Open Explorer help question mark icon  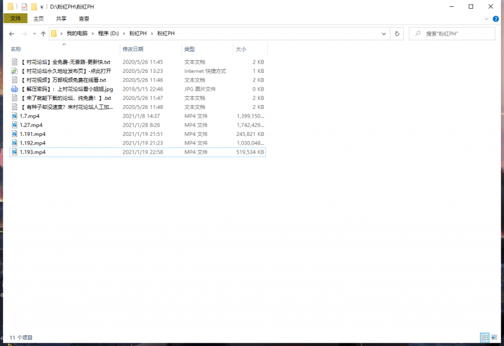[x=496, y=19]
